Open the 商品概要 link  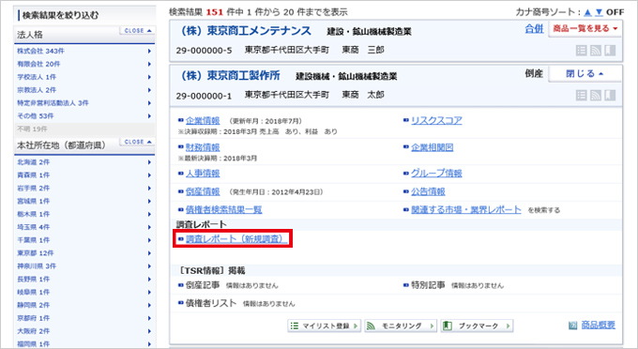click(x=599, y=326)
